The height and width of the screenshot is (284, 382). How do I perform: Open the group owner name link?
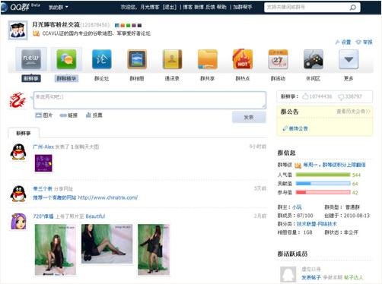[297, 207]
